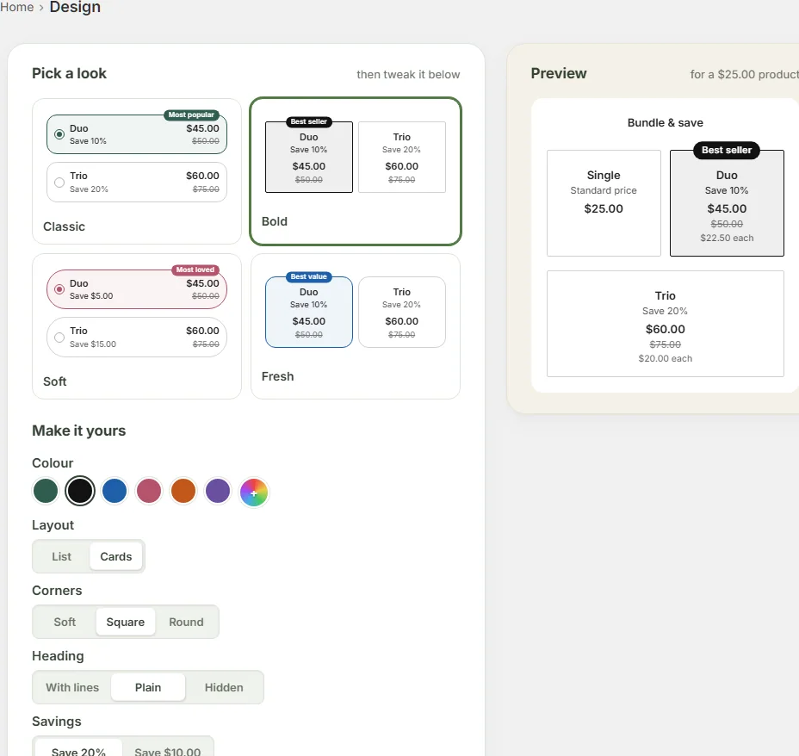Screen dimensions: 799x756
Task: Select the blue colour swatch
Action: coord(115,491)
